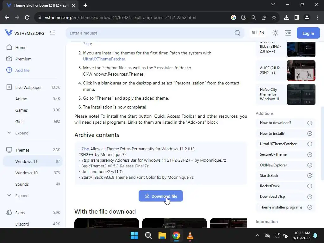The width and height of the screenshot is (324, 243).
Task: Open VLC from taskbar
Action: pos(190,235)
